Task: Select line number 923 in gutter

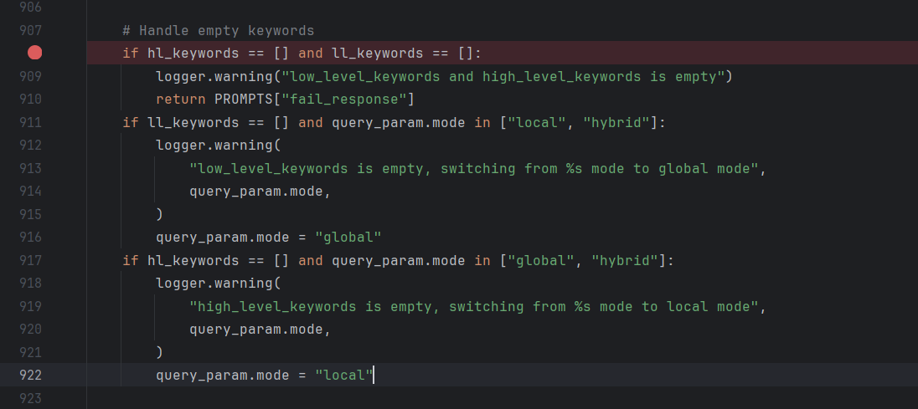Action: pyautogui.click(x=30, y=398)
